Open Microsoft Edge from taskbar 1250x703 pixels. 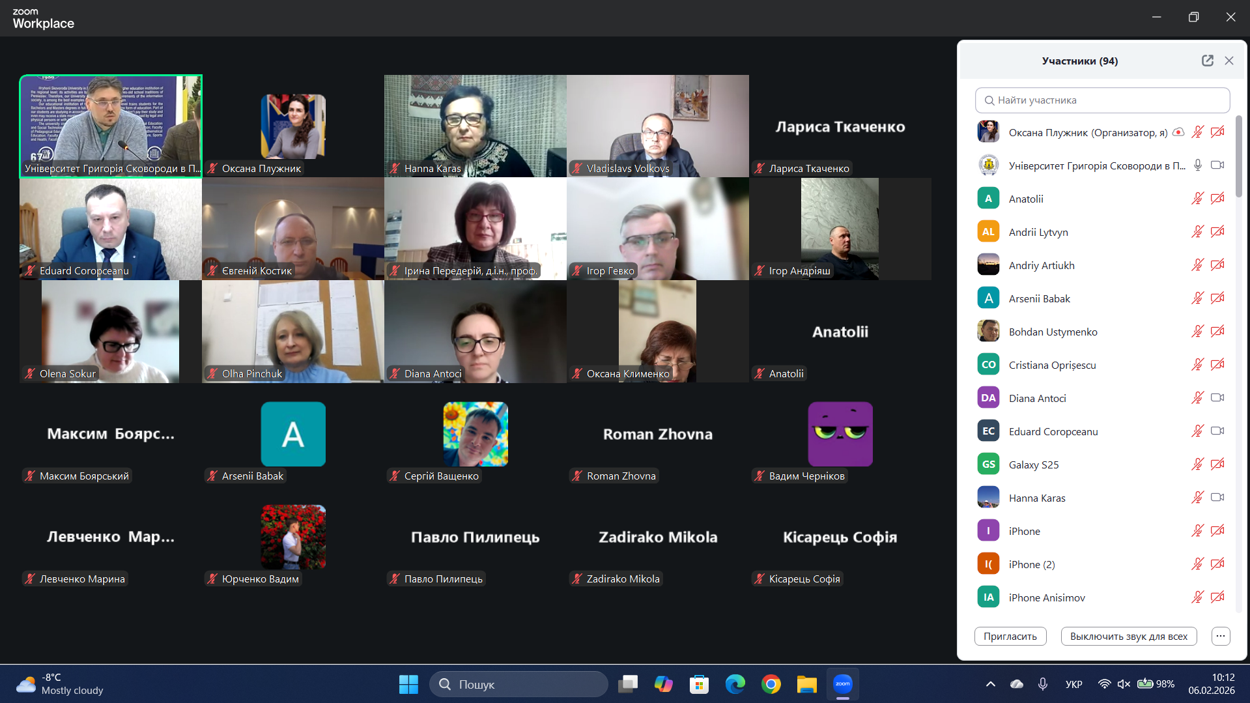[x=735, y=684]
